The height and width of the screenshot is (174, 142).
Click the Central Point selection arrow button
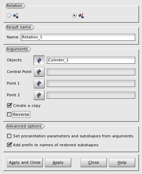39,72
